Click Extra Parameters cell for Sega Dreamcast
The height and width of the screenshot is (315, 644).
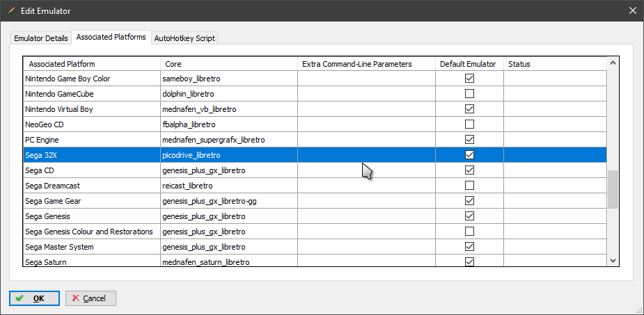[x=366, y=186]
